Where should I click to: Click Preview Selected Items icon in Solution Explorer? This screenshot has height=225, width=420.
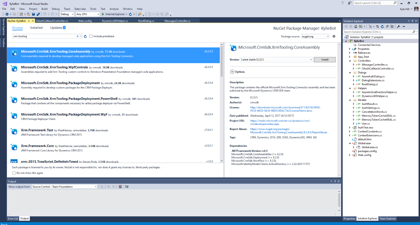click(x=403, y=27)
